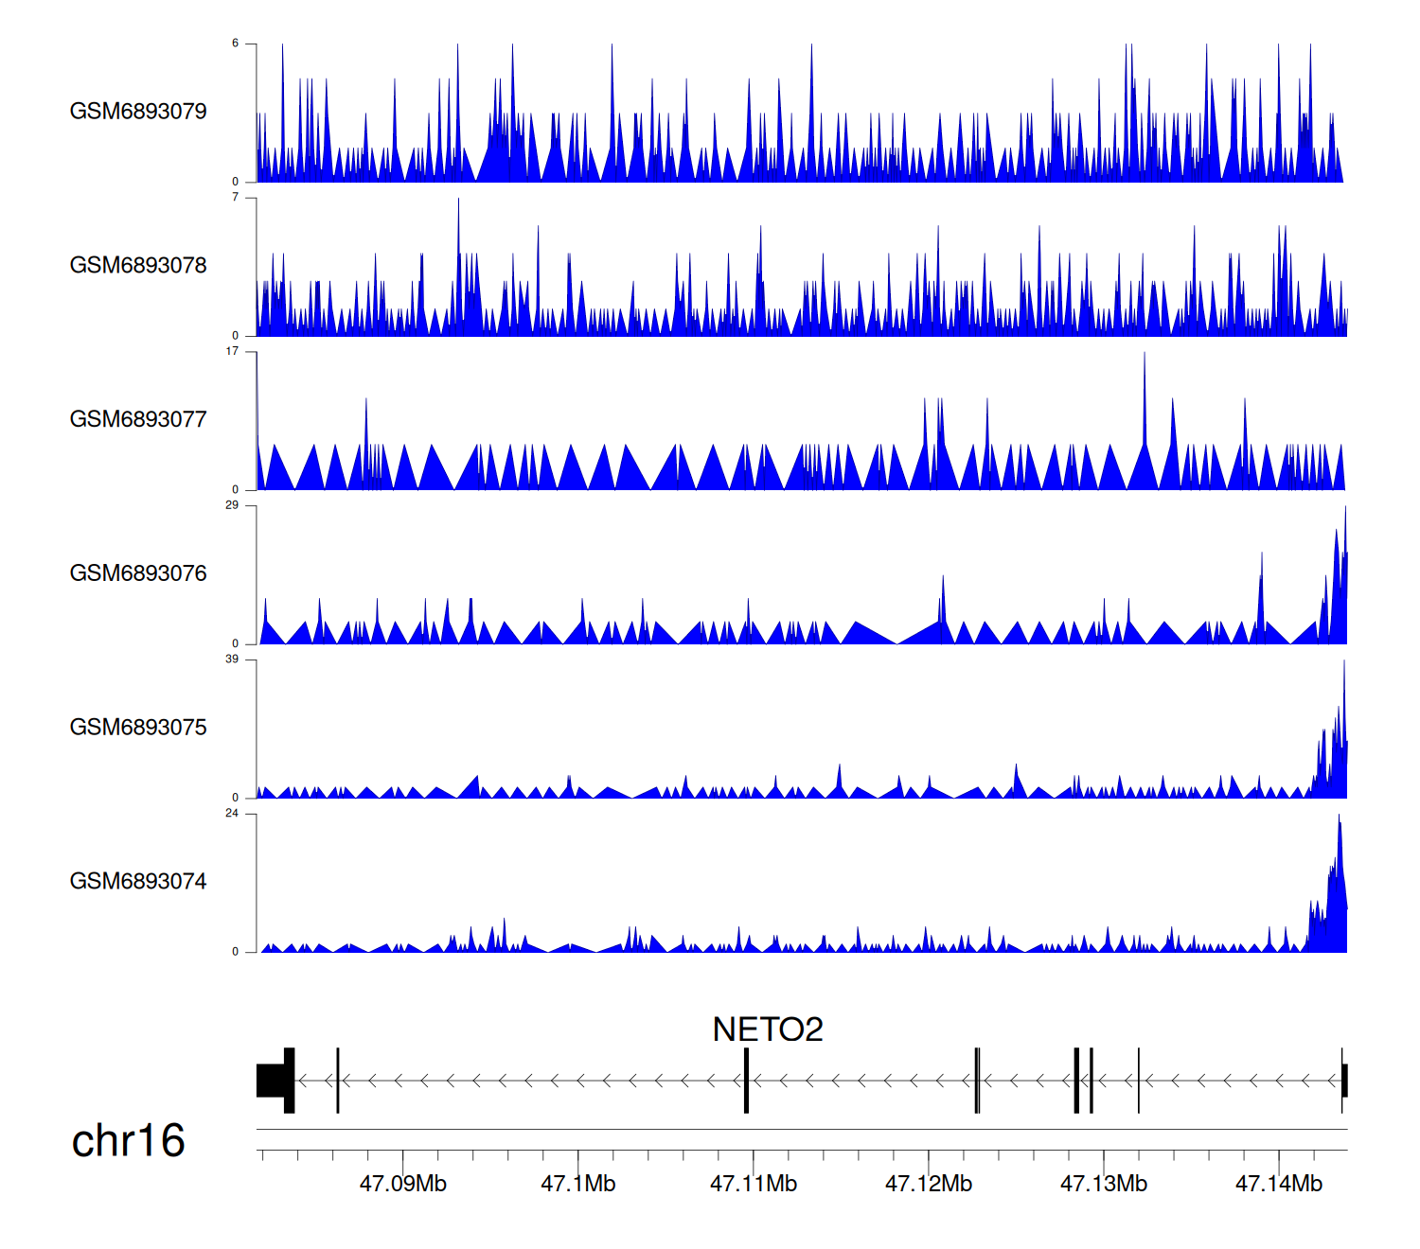Image resolution: width=1420 pixels, height=1249 pixels.
Task: Select the 47.1Mb tick label
Action: pyautogui.click(x=577, y=1184)
